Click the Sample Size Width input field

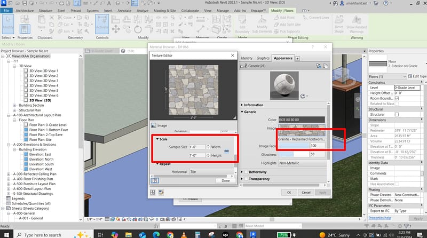point(197,146)
